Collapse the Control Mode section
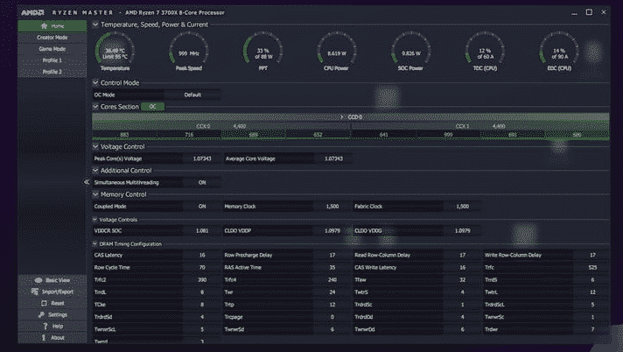The width and height of the screenshot is (623, 352). point(95,82)
